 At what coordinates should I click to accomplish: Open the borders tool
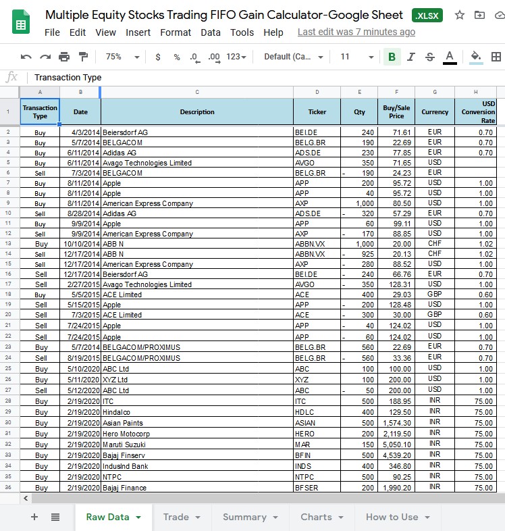point(496,57)
